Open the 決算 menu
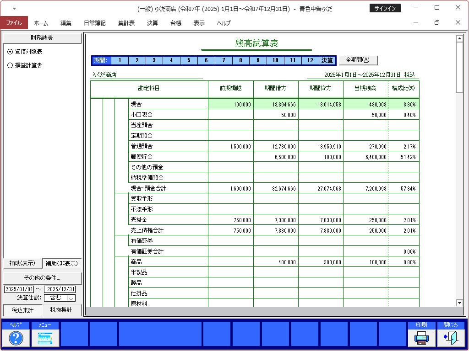Viewport: 469px width, 351px height. pyautogui.click(x=153, y=23)
